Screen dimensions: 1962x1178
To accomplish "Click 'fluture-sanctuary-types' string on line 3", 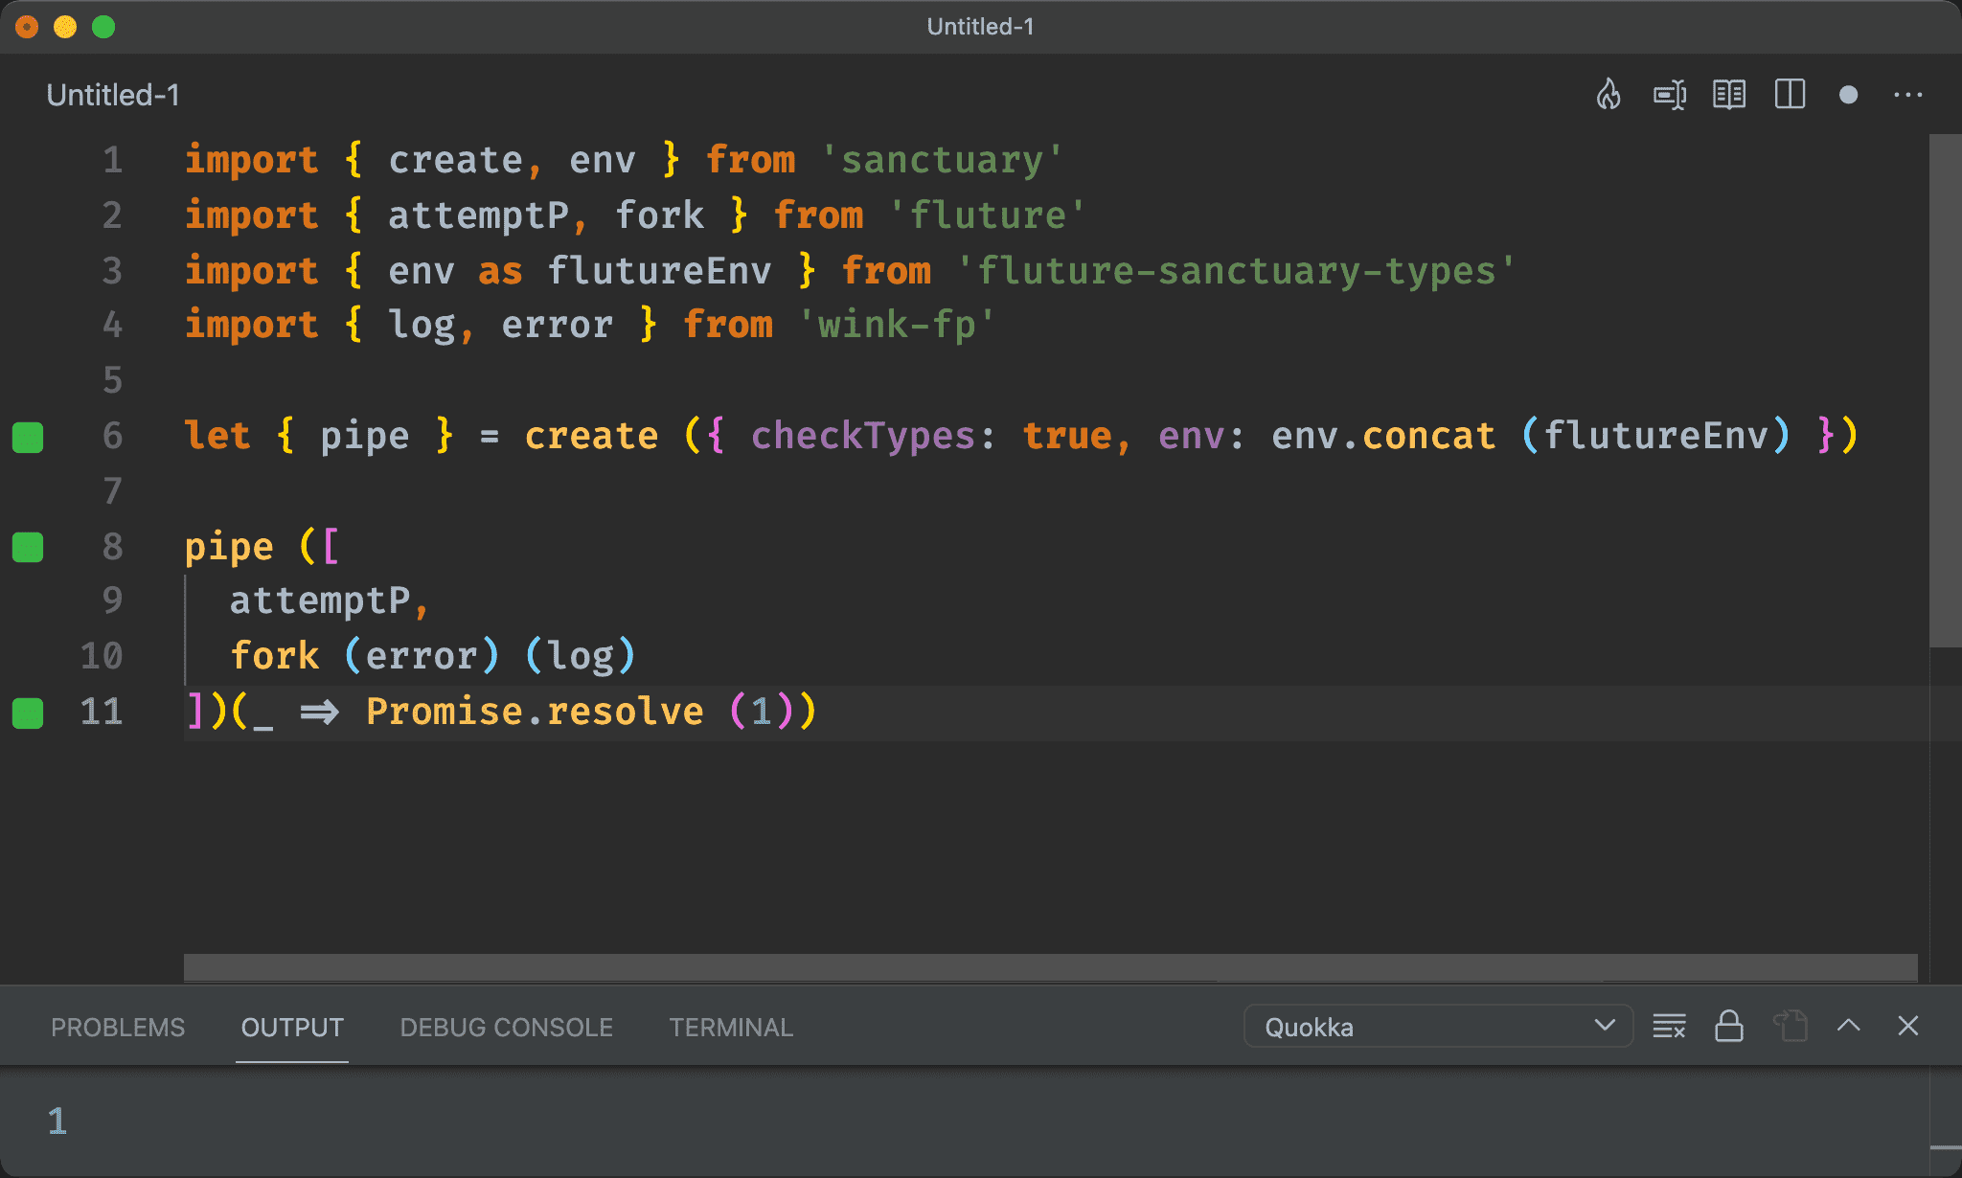I will 1236,270.
